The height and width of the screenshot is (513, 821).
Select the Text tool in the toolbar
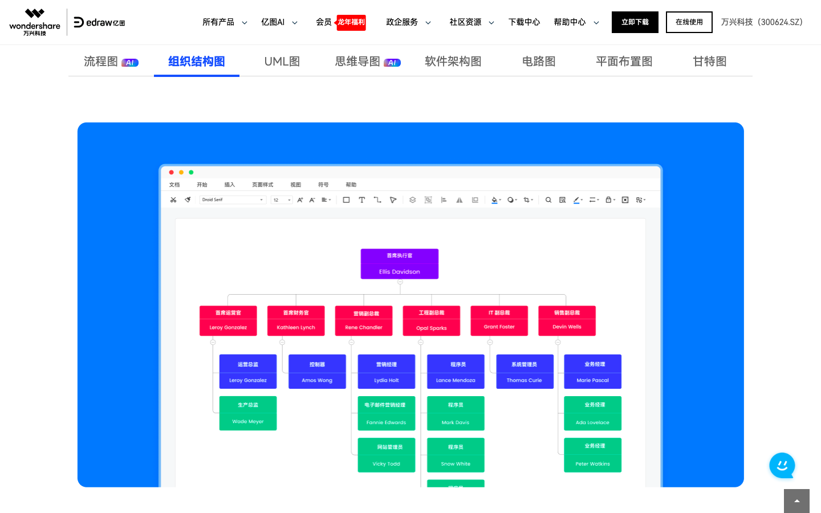click(x=361, y=199)
